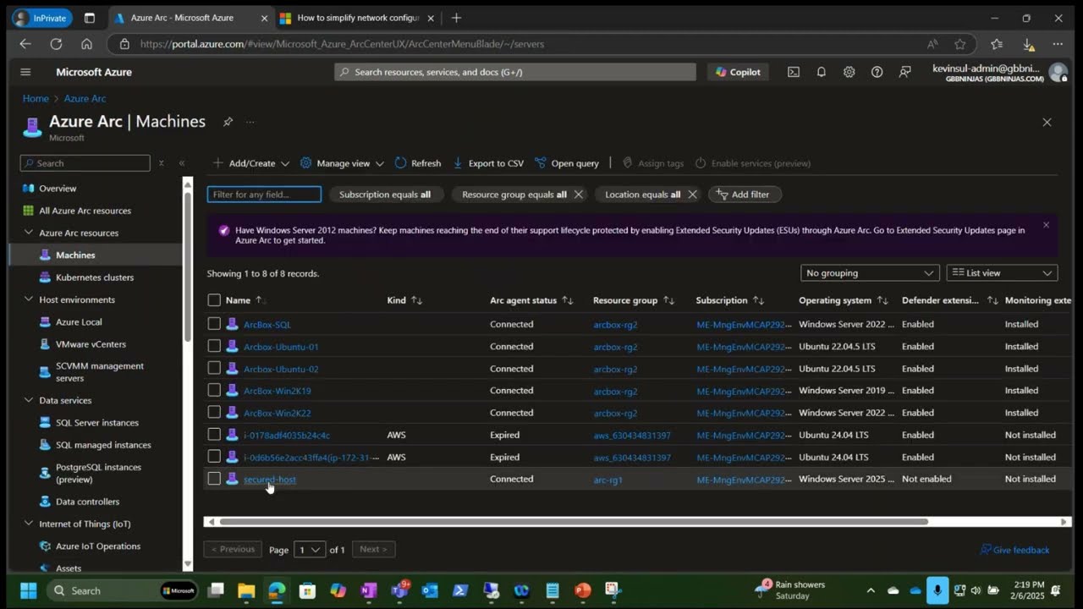Pin the Azure Arc Machines blade
The width and height of the screenshot is (1083, 609).
pos(228,122)
